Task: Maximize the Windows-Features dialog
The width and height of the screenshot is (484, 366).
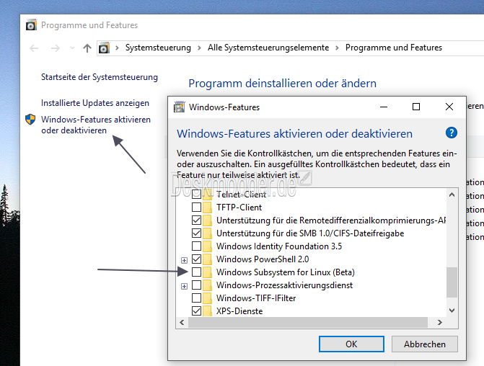Action: pos(416,107)
